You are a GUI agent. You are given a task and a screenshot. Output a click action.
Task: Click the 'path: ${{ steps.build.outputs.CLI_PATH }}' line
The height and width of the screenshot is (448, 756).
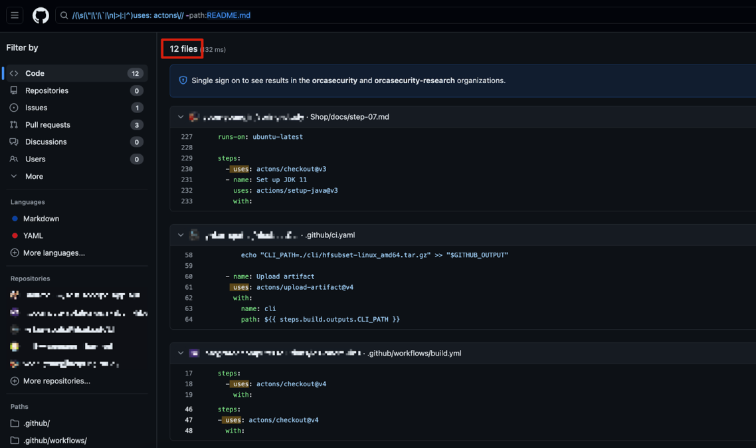[x=320, y=320]
